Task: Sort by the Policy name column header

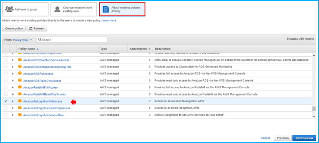Action: 28,49
